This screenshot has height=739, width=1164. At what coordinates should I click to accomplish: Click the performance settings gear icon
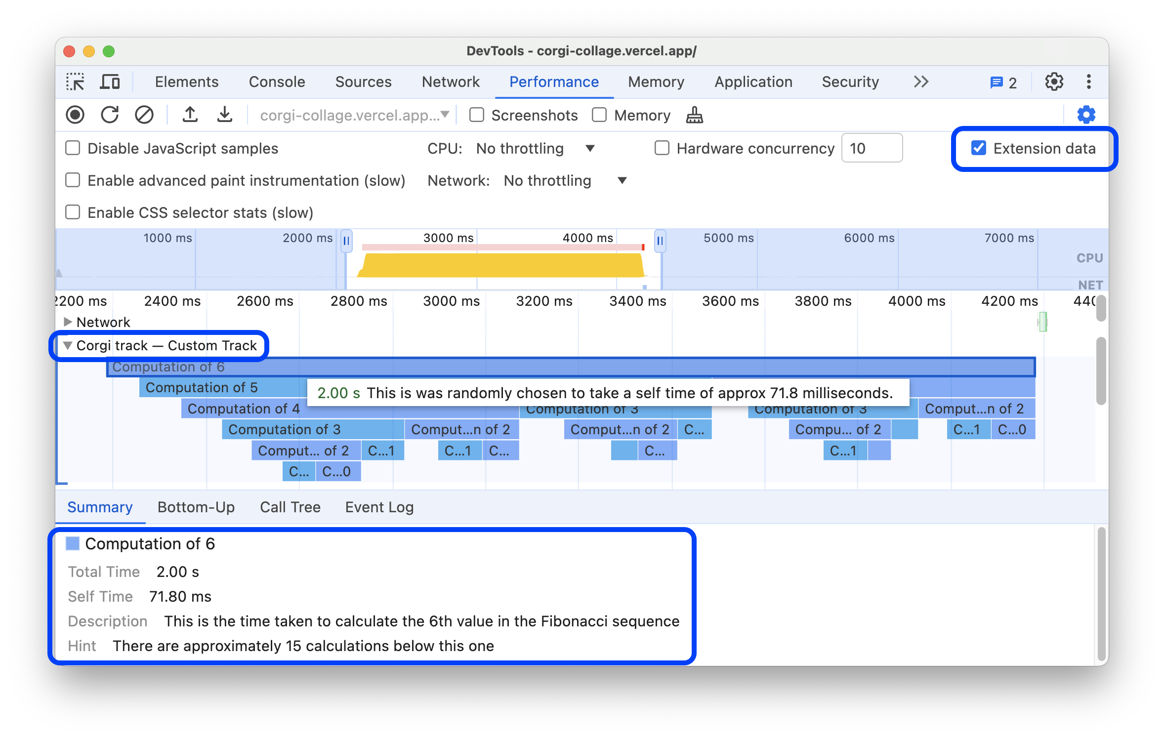(1087, 115)
